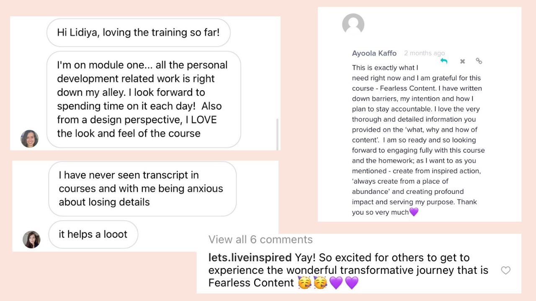This screenshot has height=301, width=536.
Task: Click the last purple heart after "Fearless Content"
Action: point(352,283)
